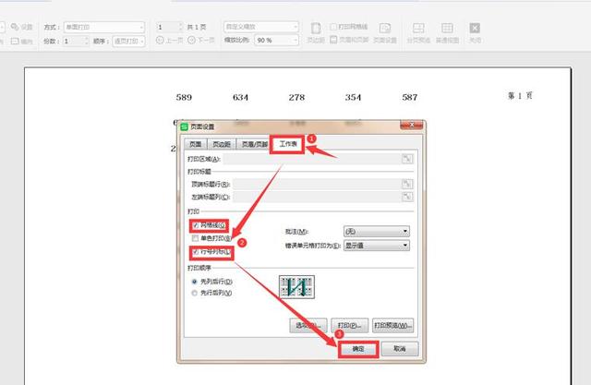The image size is (591, 385).
Task: Go to next page 下一页
Action: pos(201,40)
